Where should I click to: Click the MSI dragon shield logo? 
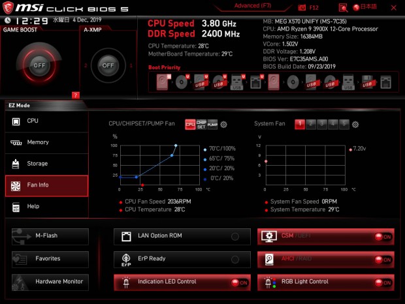(8, 8)
